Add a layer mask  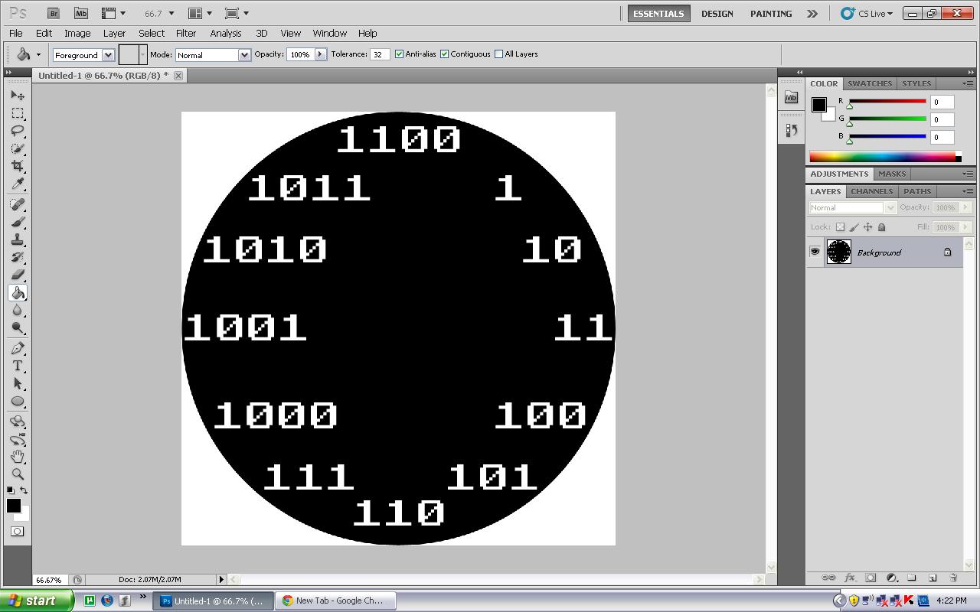(x=871, y=578)
